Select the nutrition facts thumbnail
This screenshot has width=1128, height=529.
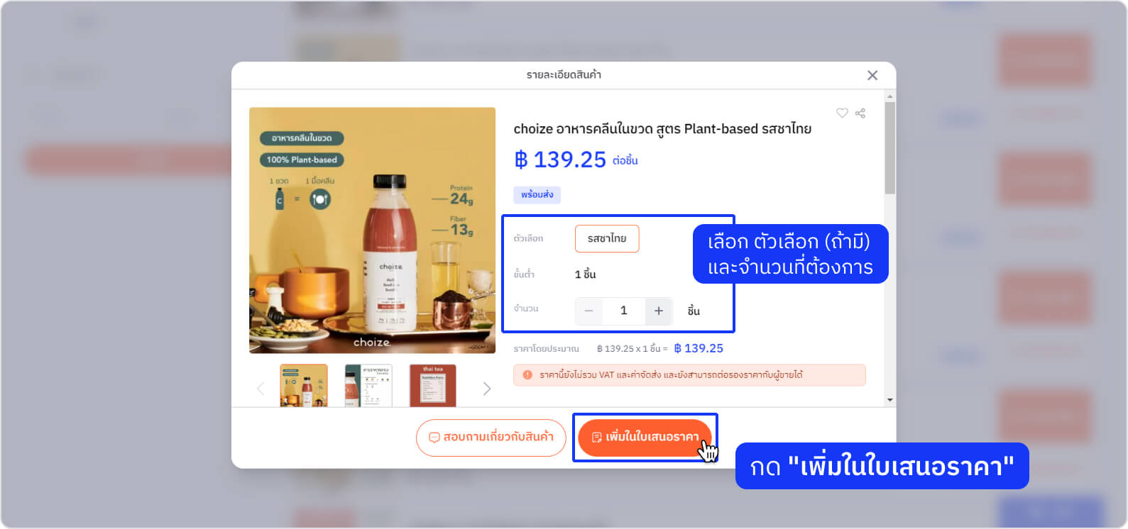[368, 386]
